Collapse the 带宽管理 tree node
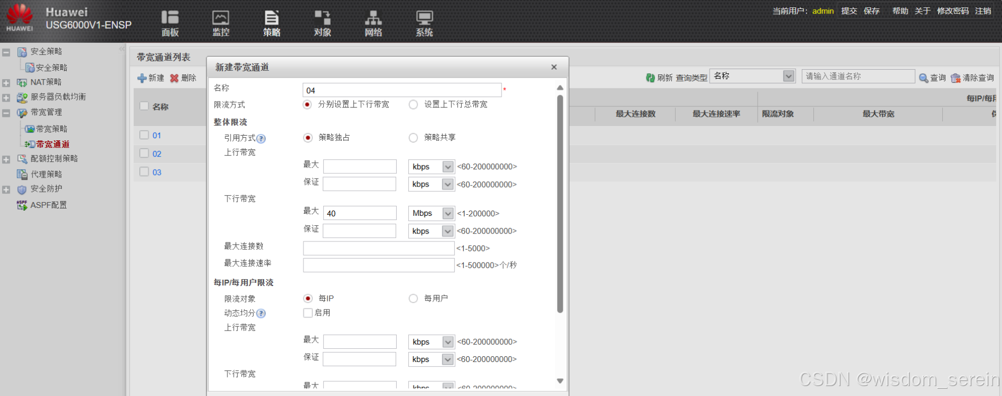Screen dimensions: 1002x396 click(x=6, y=113)
